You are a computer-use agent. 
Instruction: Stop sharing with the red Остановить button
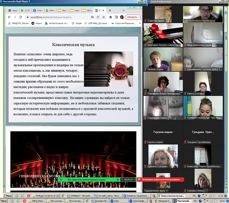pos(160,180)
